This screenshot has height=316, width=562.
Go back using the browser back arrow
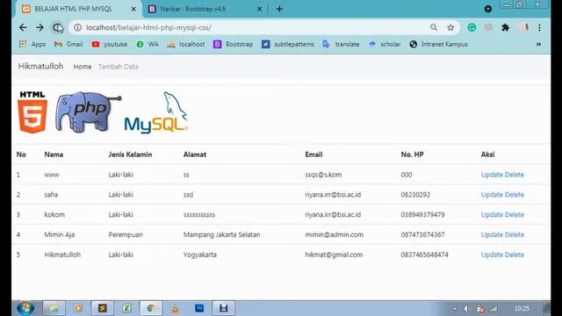tap(23, 27)
